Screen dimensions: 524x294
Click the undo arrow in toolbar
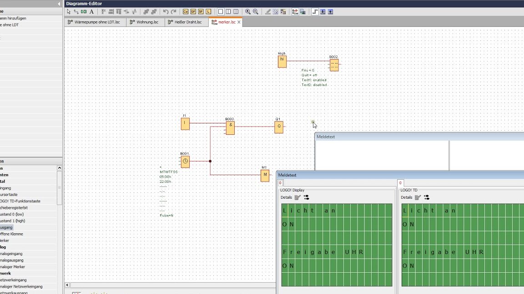pos(166,12)
